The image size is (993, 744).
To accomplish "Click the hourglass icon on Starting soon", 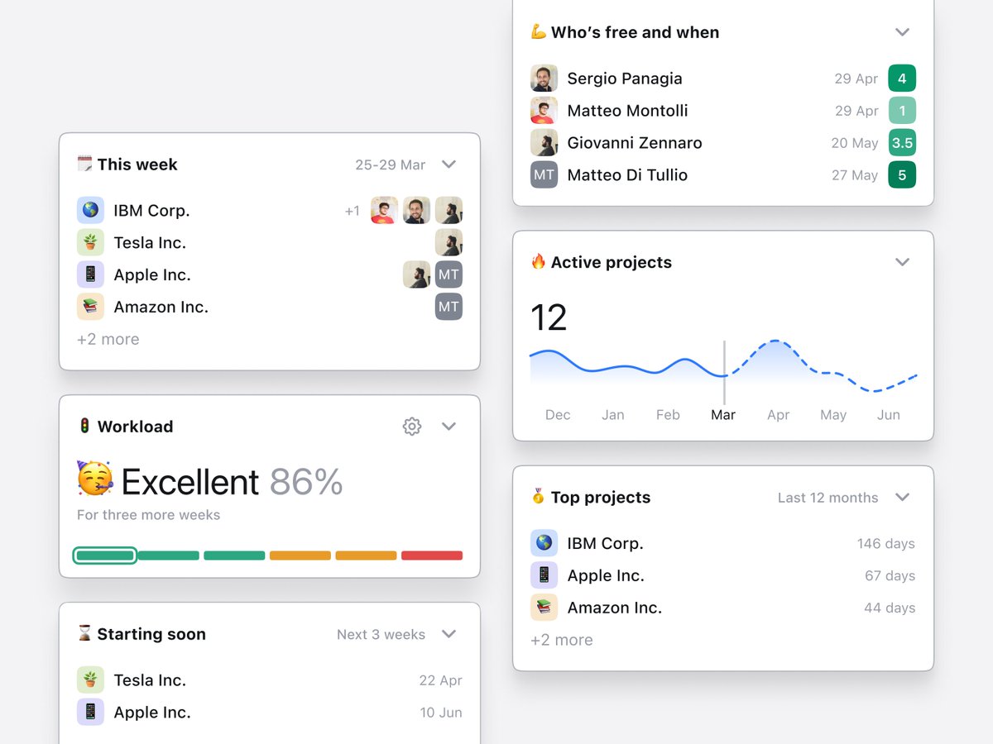I will [83, 634].
